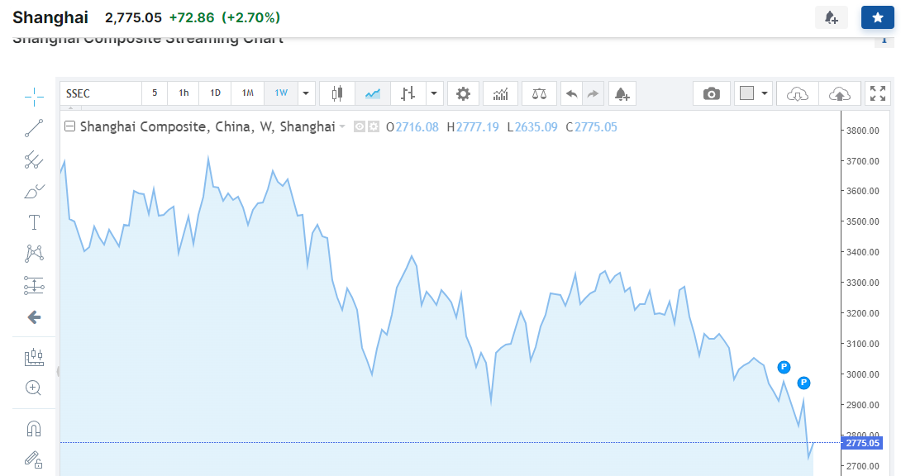Select the crosshair cursor tool
Screen dimensions: 901x476
[34, 97]
